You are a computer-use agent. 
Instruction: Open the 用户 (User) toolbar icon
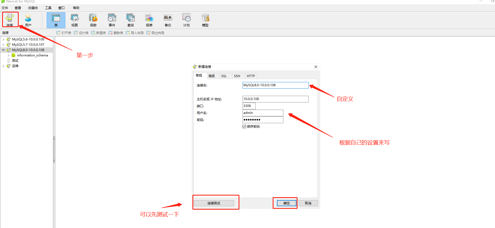click(28, 20)
